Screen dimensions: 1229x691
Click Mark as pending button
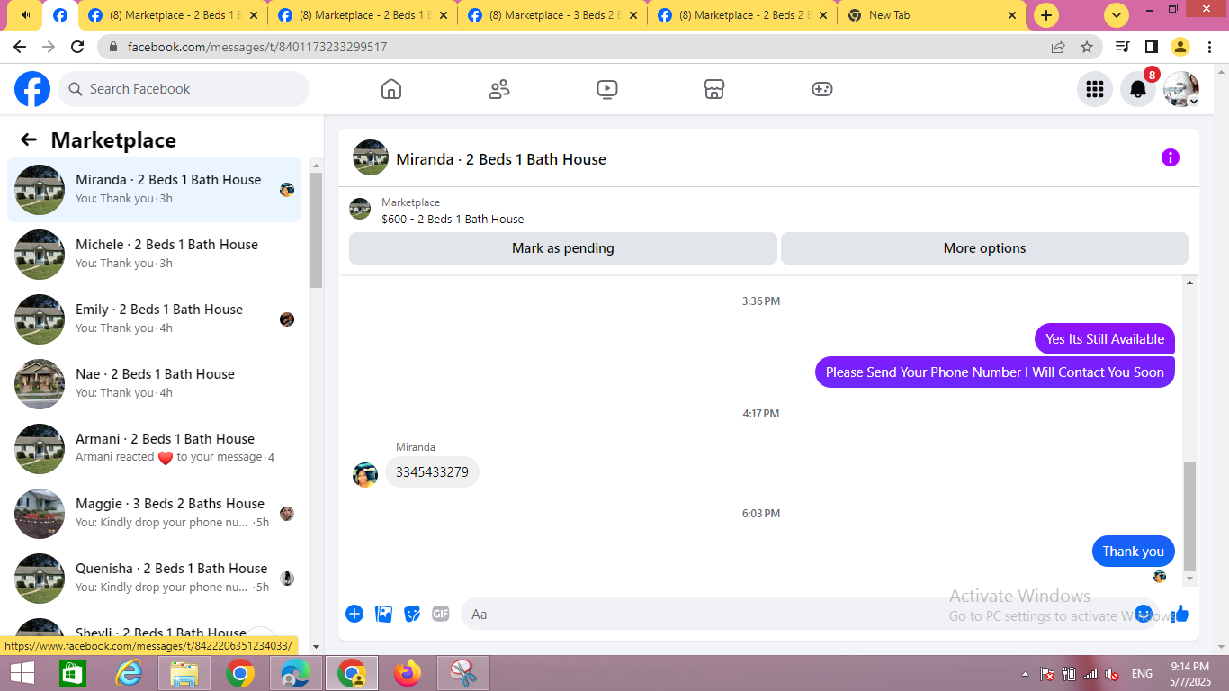[x=563, y=248]
